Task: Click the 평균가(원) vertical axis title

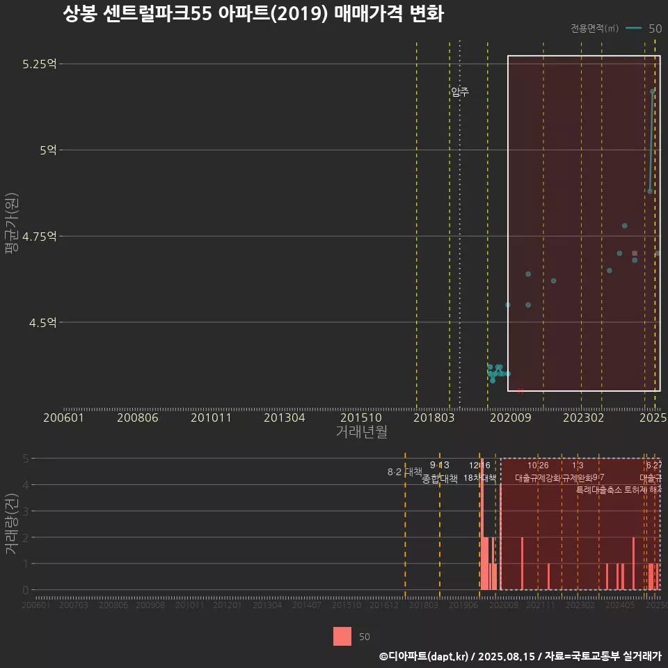Action: click(x=12, y=223)
